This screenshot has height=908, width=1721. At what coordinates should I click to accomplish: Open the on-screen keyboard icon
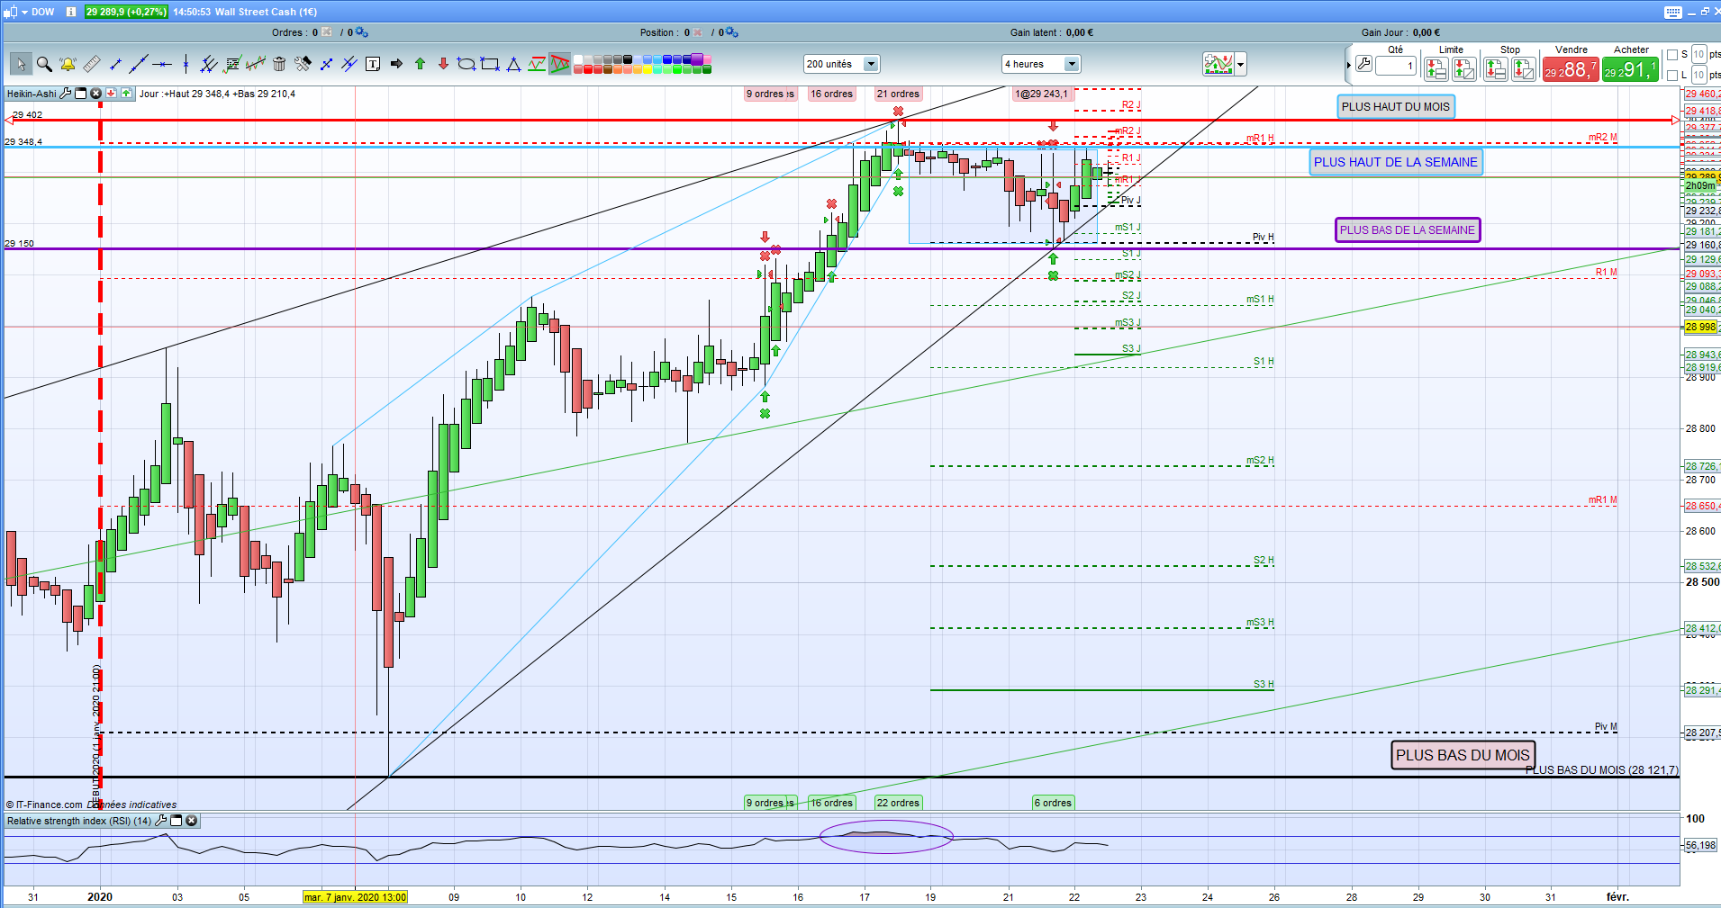pyautogui.click(x=1673, y=12)
